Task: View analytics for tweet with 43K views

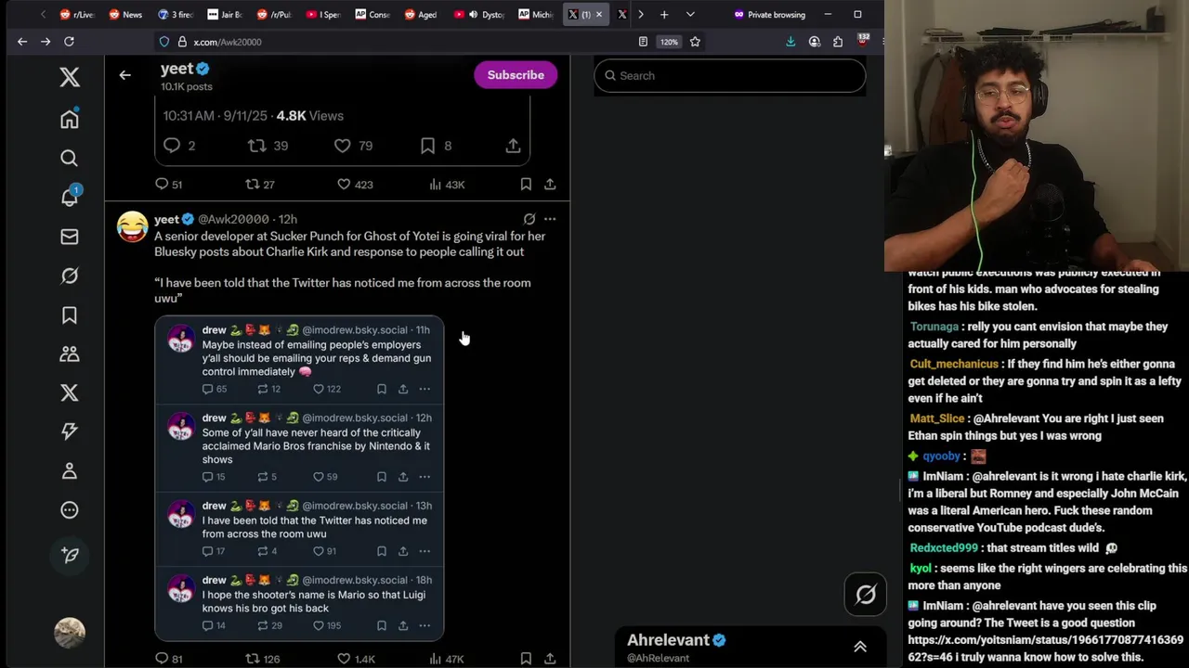Action: [447, 185]
